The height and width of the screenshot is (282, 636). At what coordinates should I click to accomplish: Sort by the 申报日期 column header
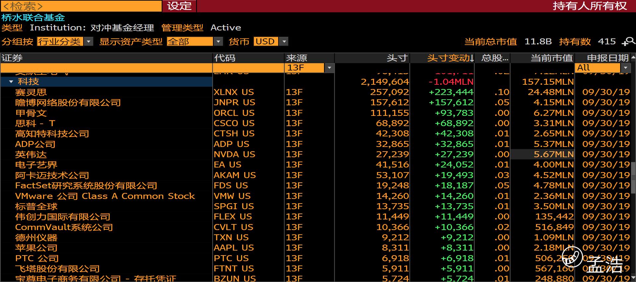tap(603, 58)
